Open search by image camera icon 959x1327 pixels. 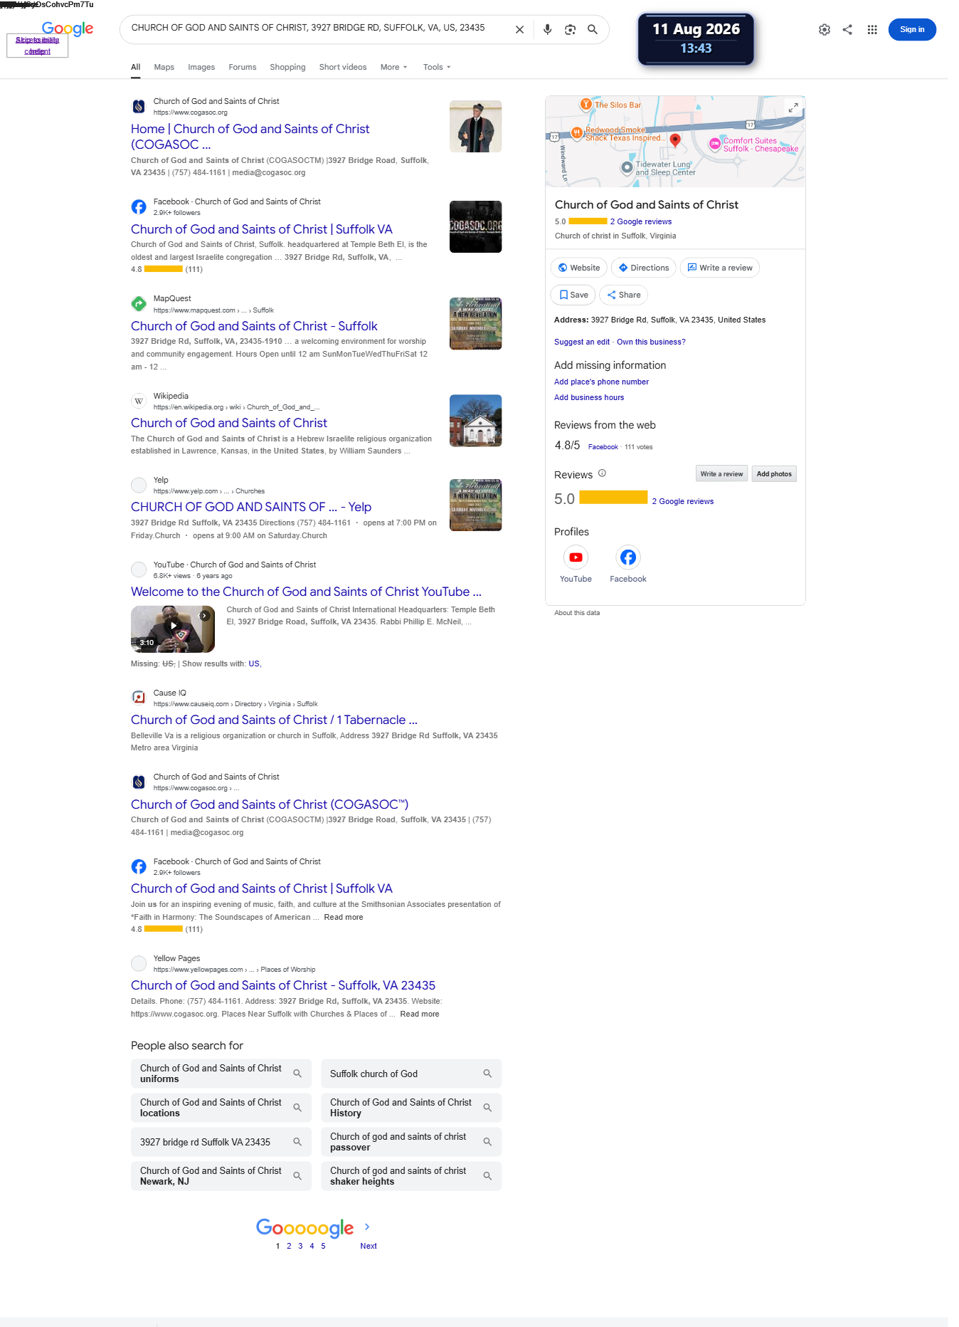pos(570,30)
